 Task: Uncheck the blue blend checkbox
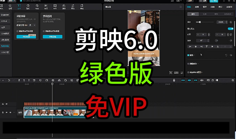tap(188, 55)
